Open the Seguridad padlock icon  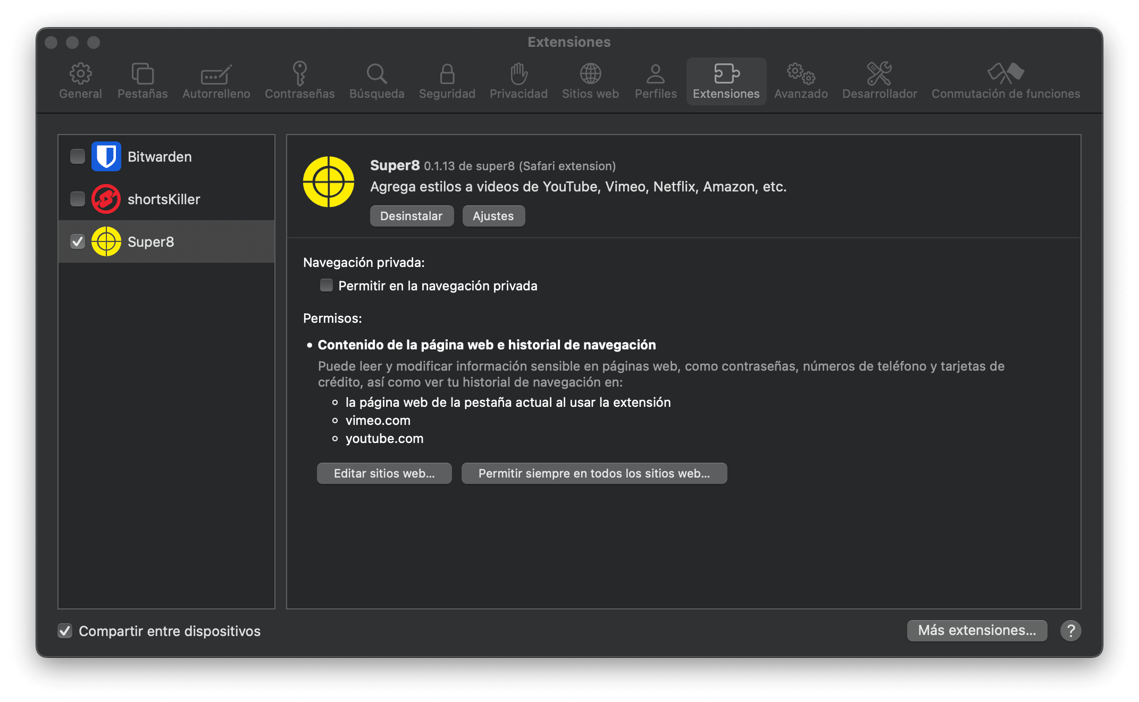[x=447, y=74]
